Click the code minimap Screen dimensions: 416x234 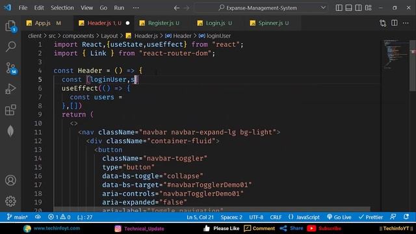click(395, 55)
